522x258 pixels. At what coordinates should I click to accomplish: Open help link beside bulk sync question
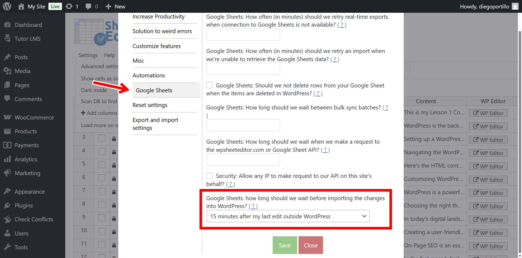click(386, 107)
